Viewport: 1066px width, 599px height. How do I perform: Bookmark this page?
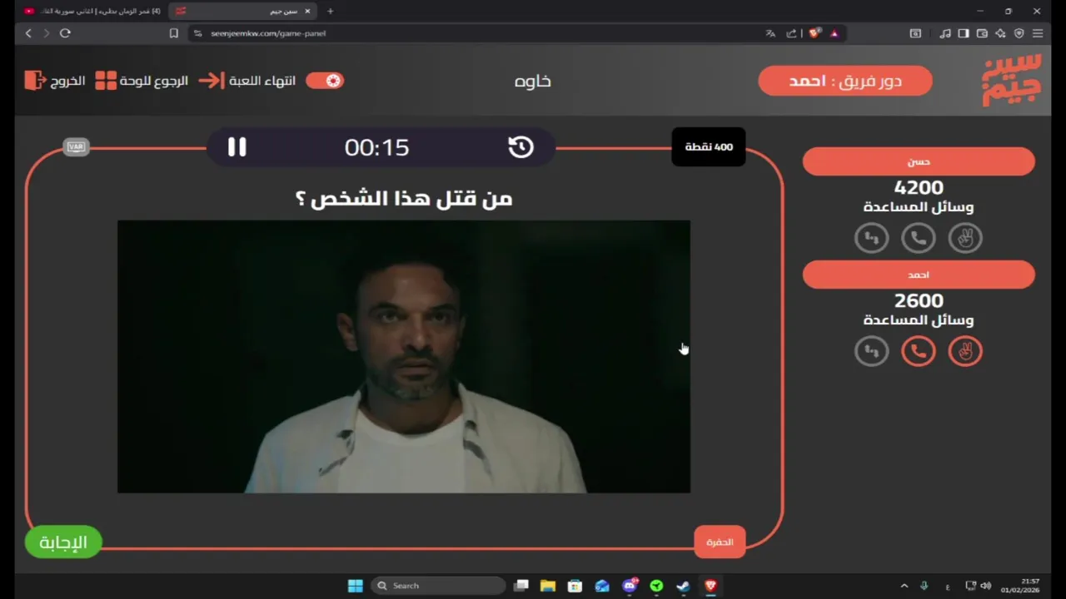[x=173, y=33]
